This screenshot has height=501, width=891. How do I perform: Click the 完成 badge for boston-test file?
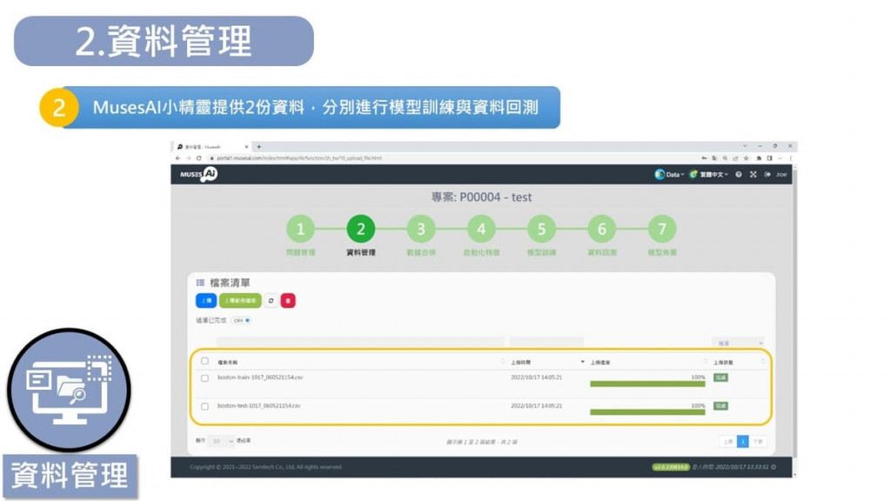tap(720, 406)
